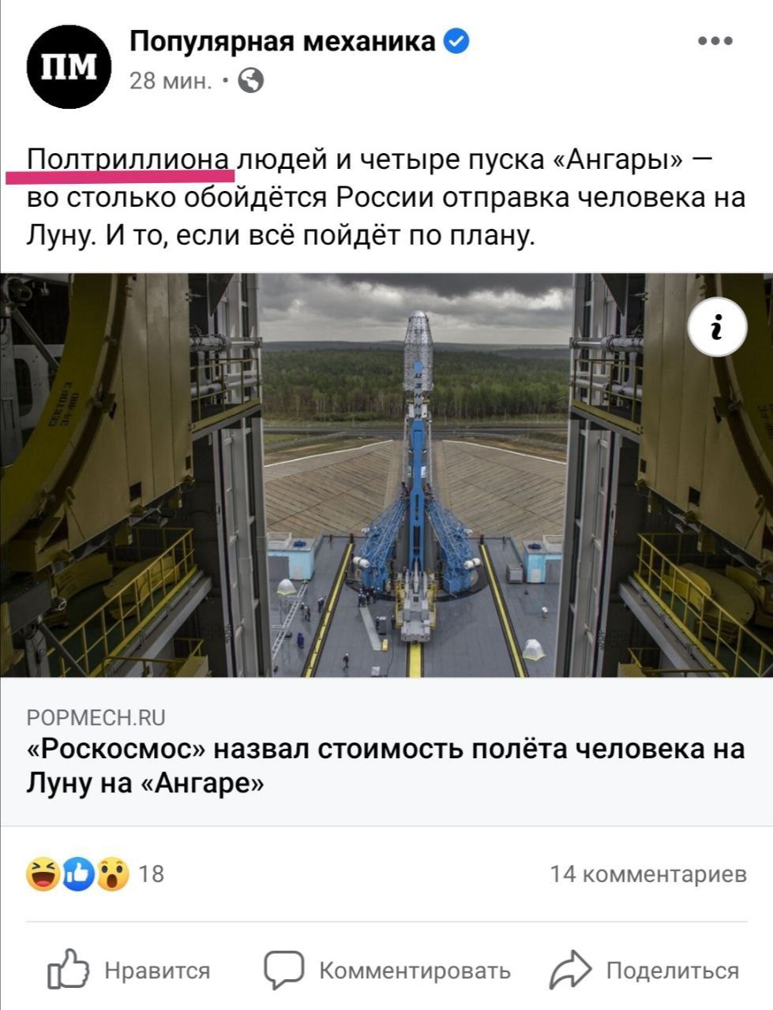Click the 28 мин. timestamp
The width and height of the screenshot is (773, 1010).
171,81
